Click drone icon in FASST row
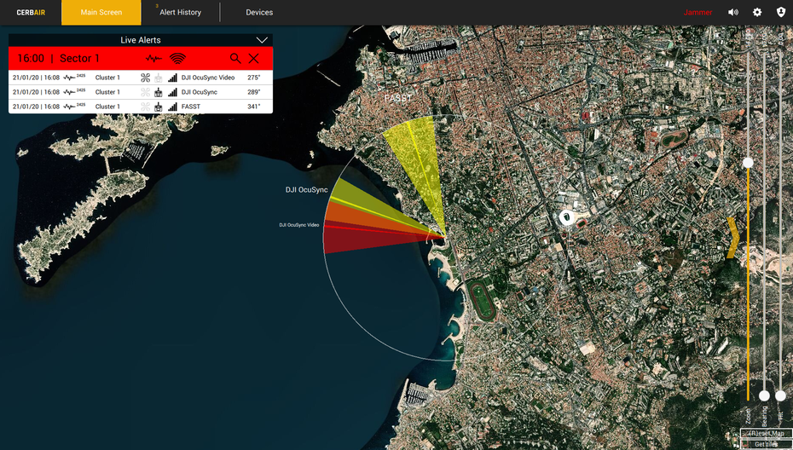 [146, 107]
